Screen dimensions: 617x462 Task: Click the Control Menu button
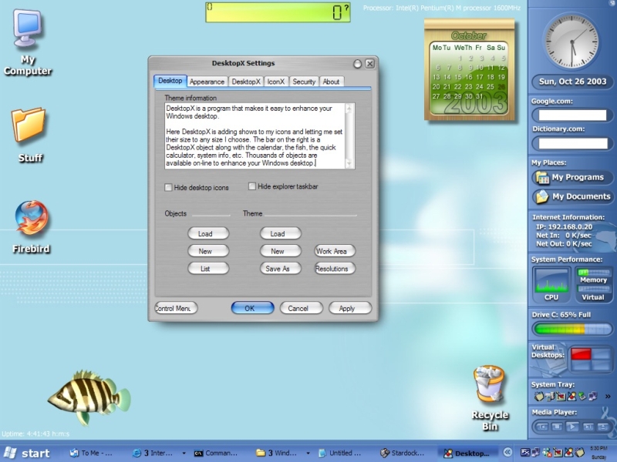click(x=176, y=309)
